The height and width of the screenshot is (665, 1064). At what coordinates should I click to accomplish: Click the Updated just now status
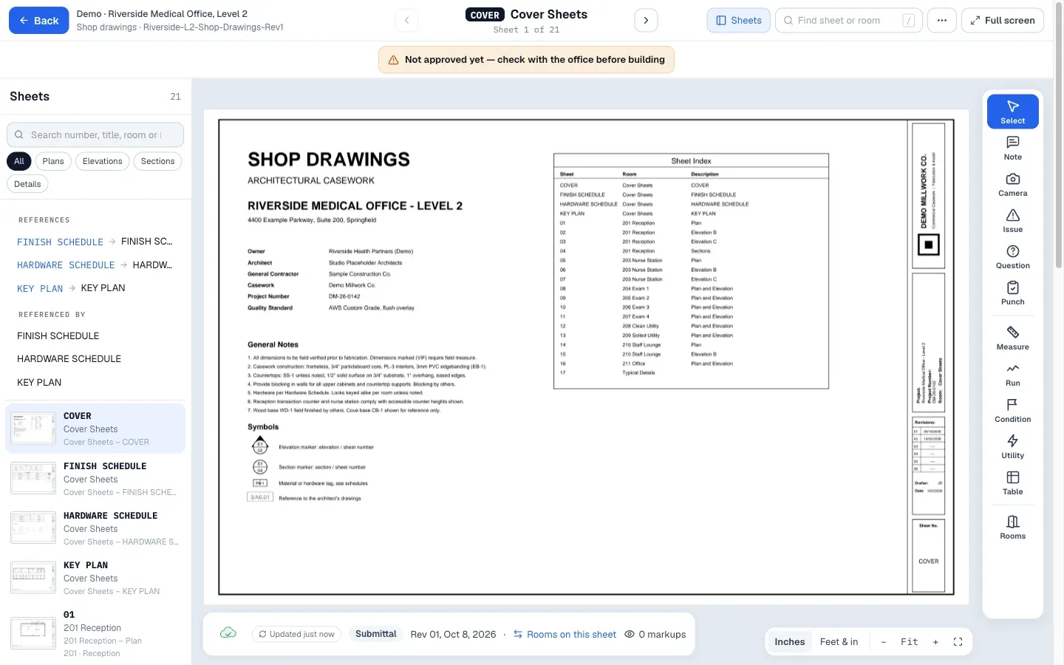point(296,634)
